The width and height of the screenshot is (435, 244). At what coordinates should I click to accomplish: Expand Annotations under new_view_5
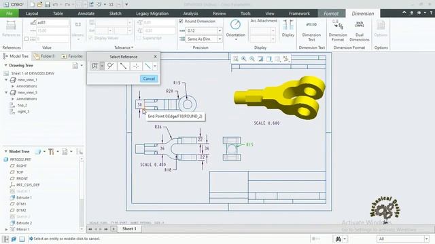13,99
